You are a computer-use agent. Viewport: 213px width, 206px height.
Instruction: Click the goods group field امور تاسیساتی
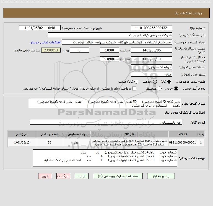tap(106, 122)
